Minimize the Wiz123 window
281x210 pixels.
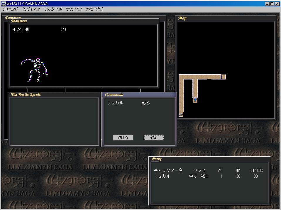point(267,4)
